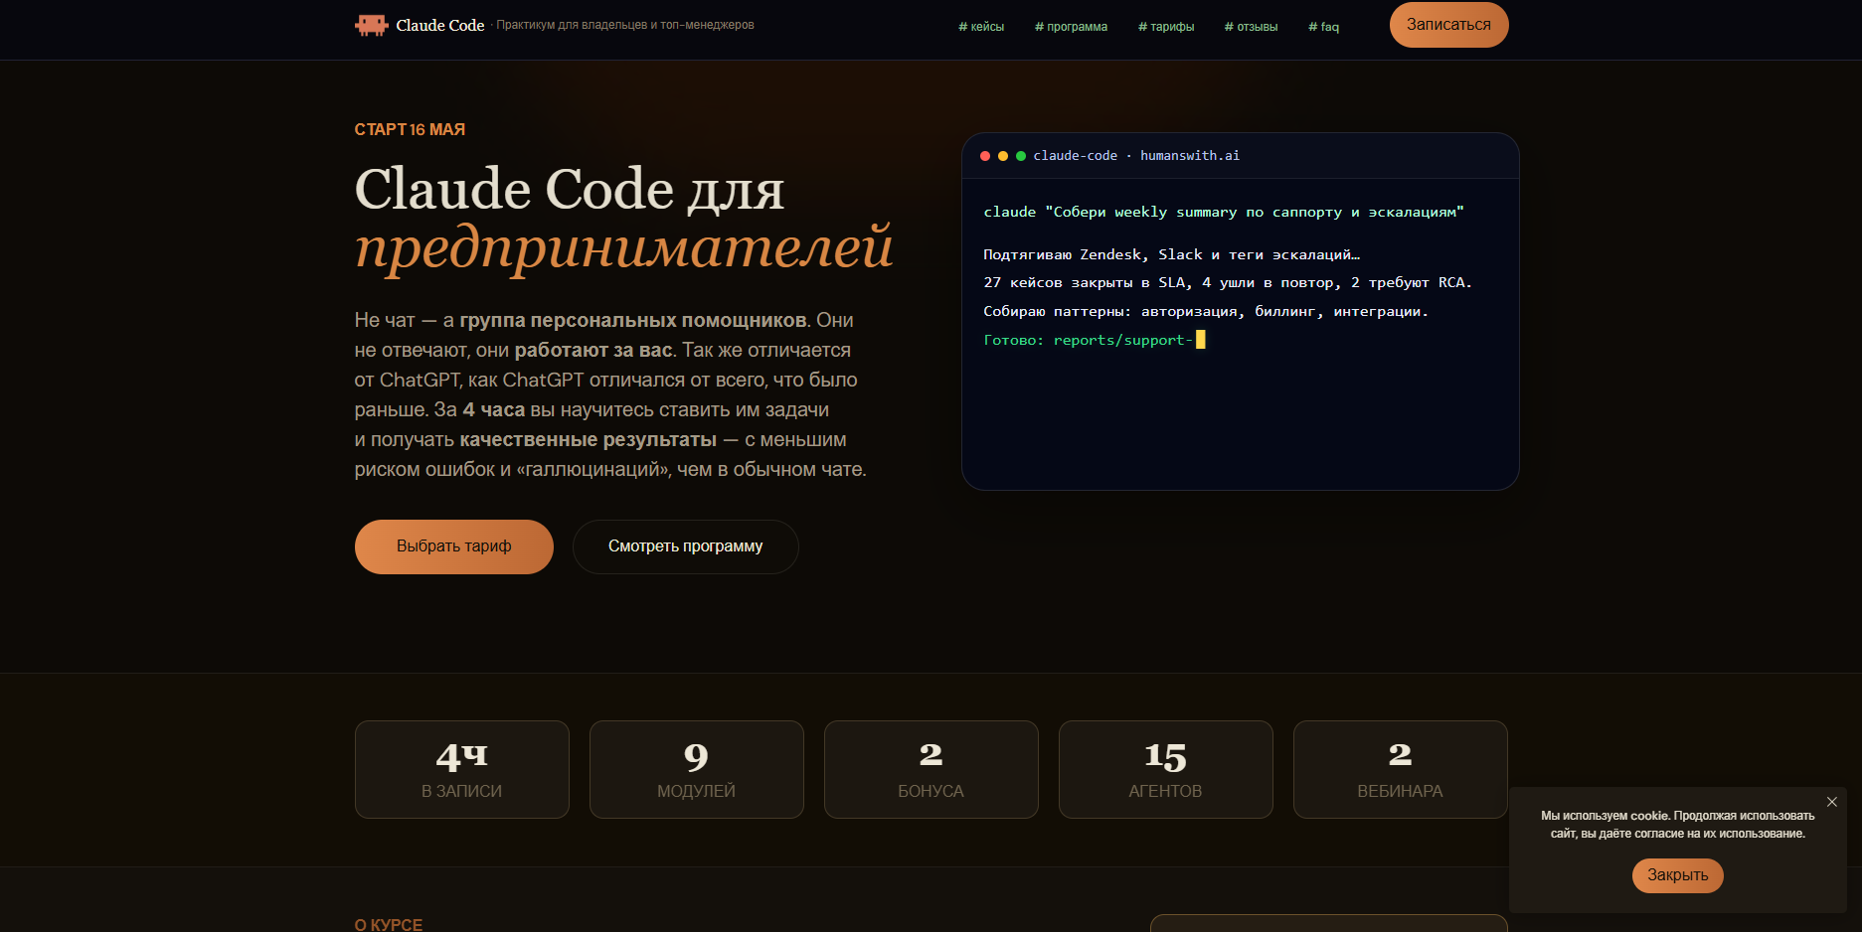Open the # faq navigation link

(1323, 27)
